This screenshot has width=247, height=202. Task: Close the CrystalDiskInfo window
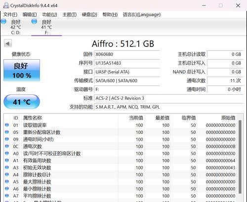point(238,5)
